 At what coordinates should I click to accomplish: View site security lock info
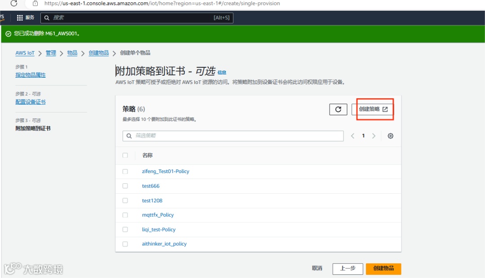click(x=35, y=4)
